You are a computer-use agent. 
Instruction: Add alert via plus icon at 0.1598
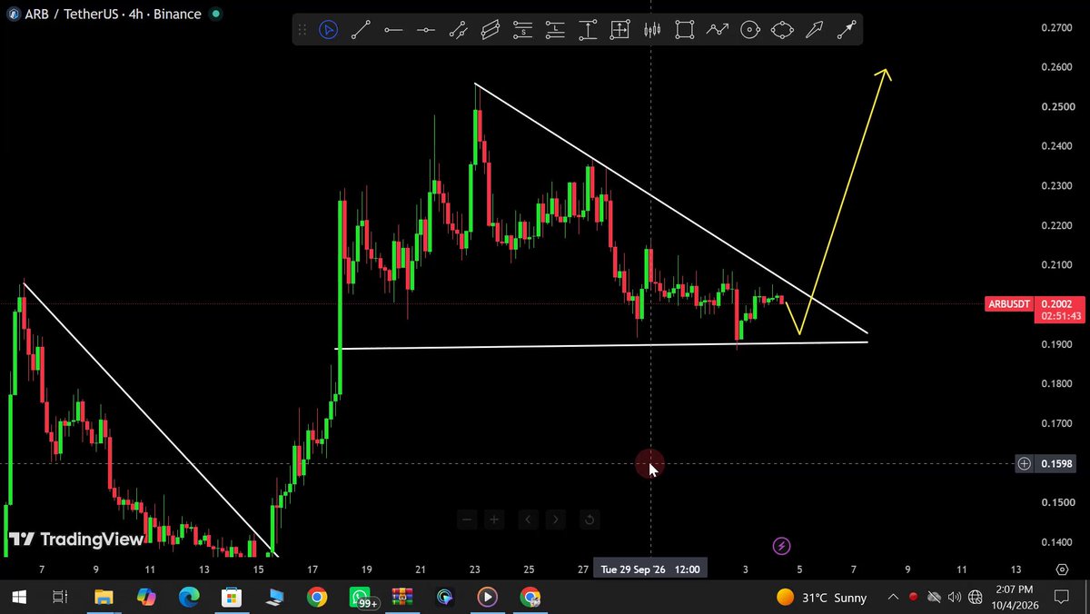[1024, 464]
